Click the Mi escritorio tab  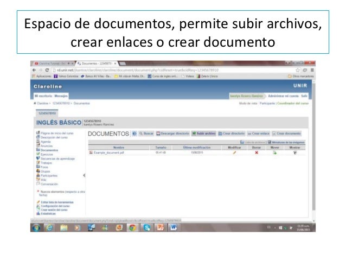(43, 96)
